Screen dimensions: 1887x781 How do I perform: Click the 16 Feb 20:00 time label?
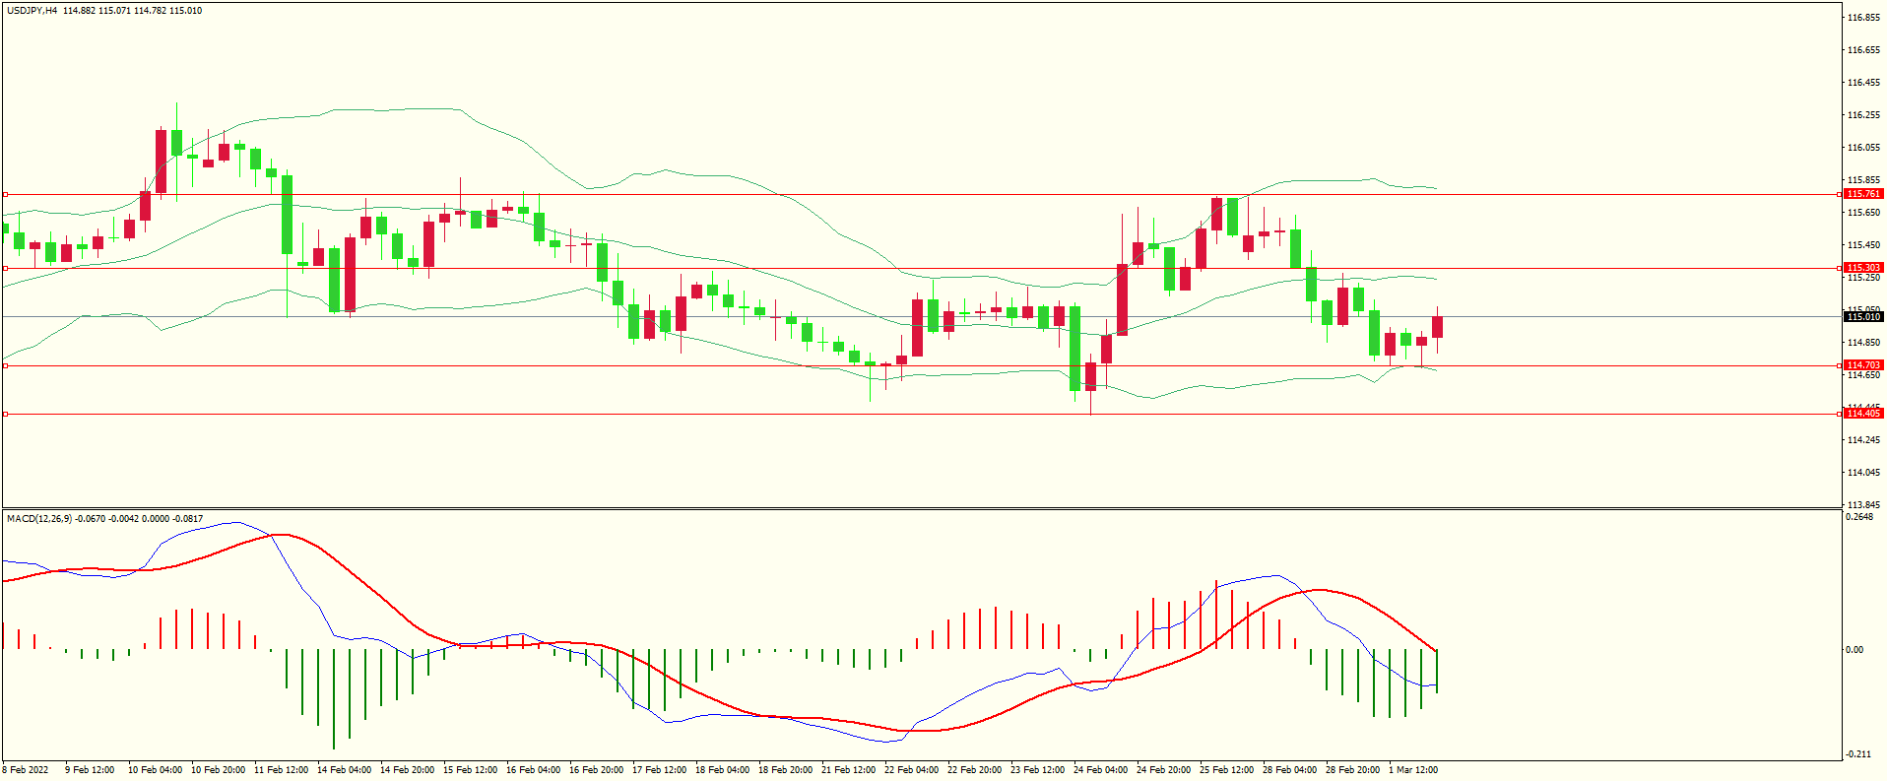596,770
